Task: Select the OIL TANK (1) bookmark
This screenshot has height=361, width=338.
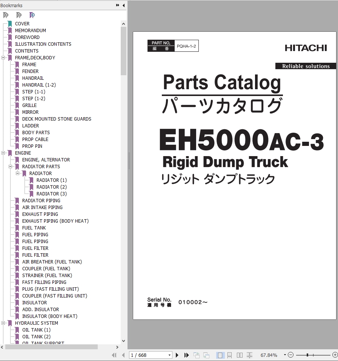Action: tap(36, 330)
